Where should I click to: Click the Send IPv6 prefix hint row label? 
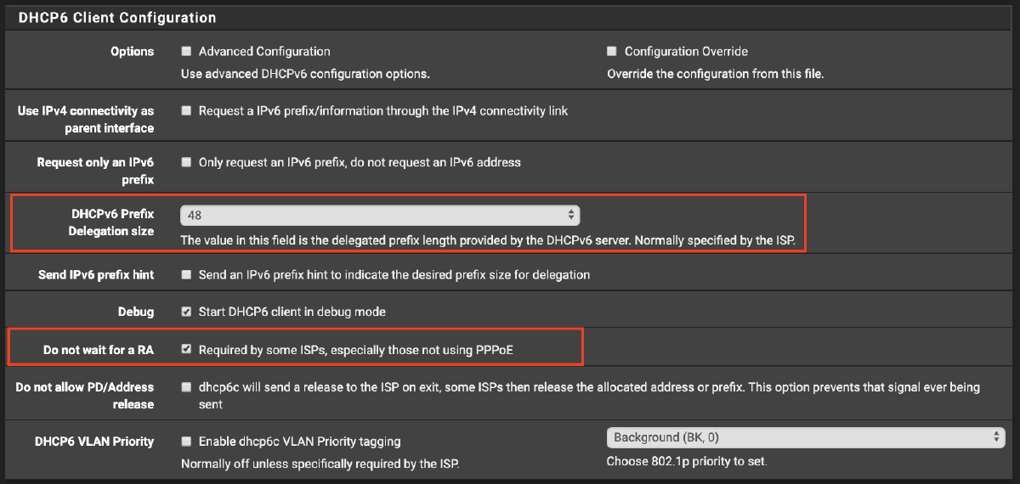click(96, 275)
